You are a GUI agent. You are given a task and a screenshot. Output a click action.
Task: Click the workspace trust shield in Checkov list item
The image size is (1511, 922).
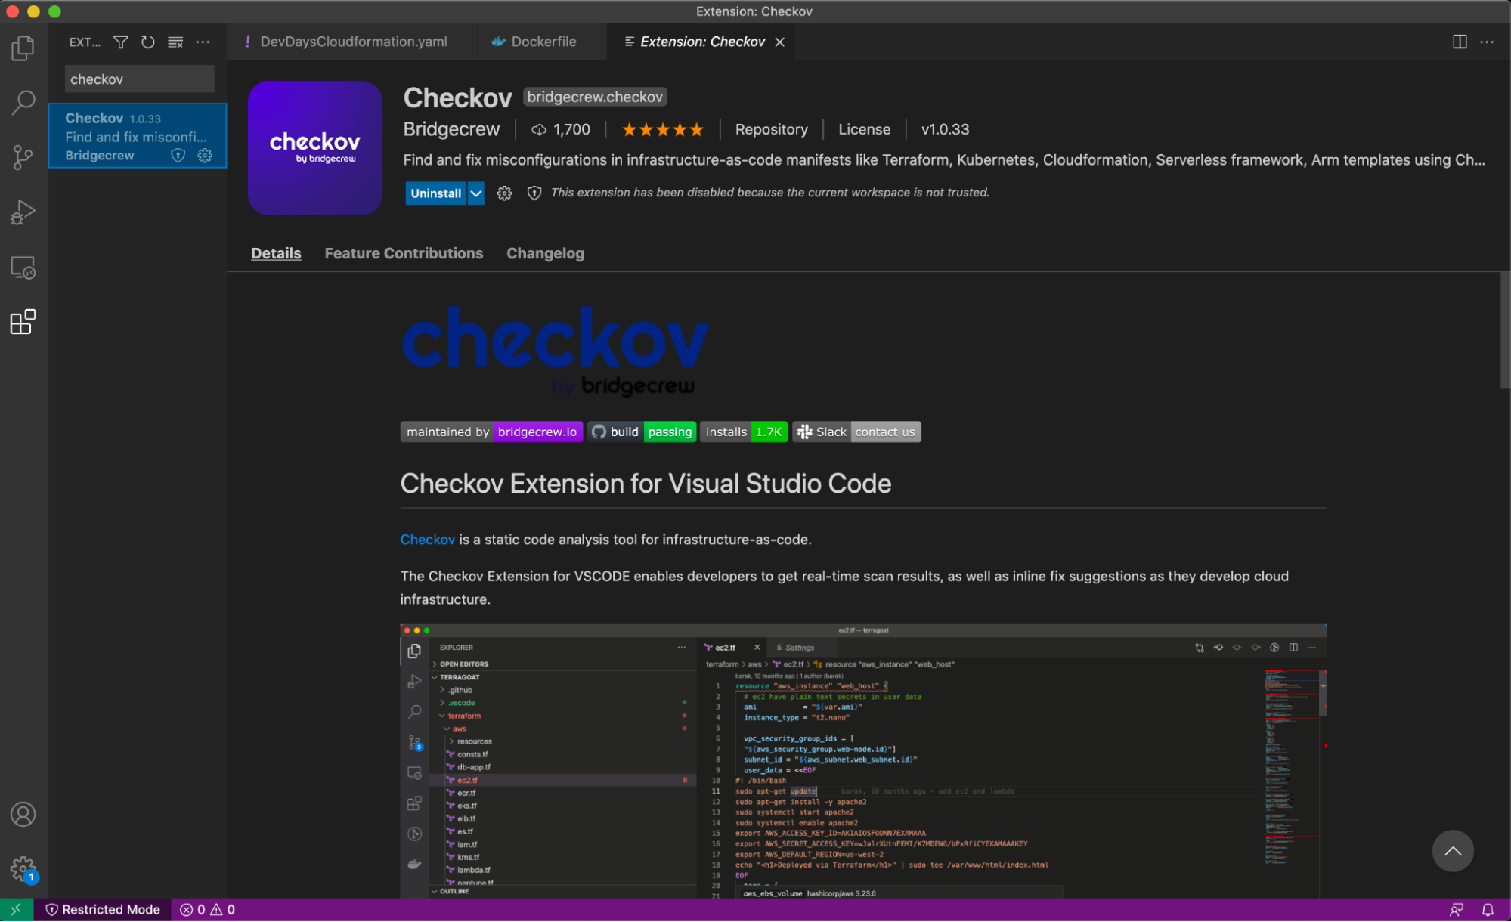point(178,156)
